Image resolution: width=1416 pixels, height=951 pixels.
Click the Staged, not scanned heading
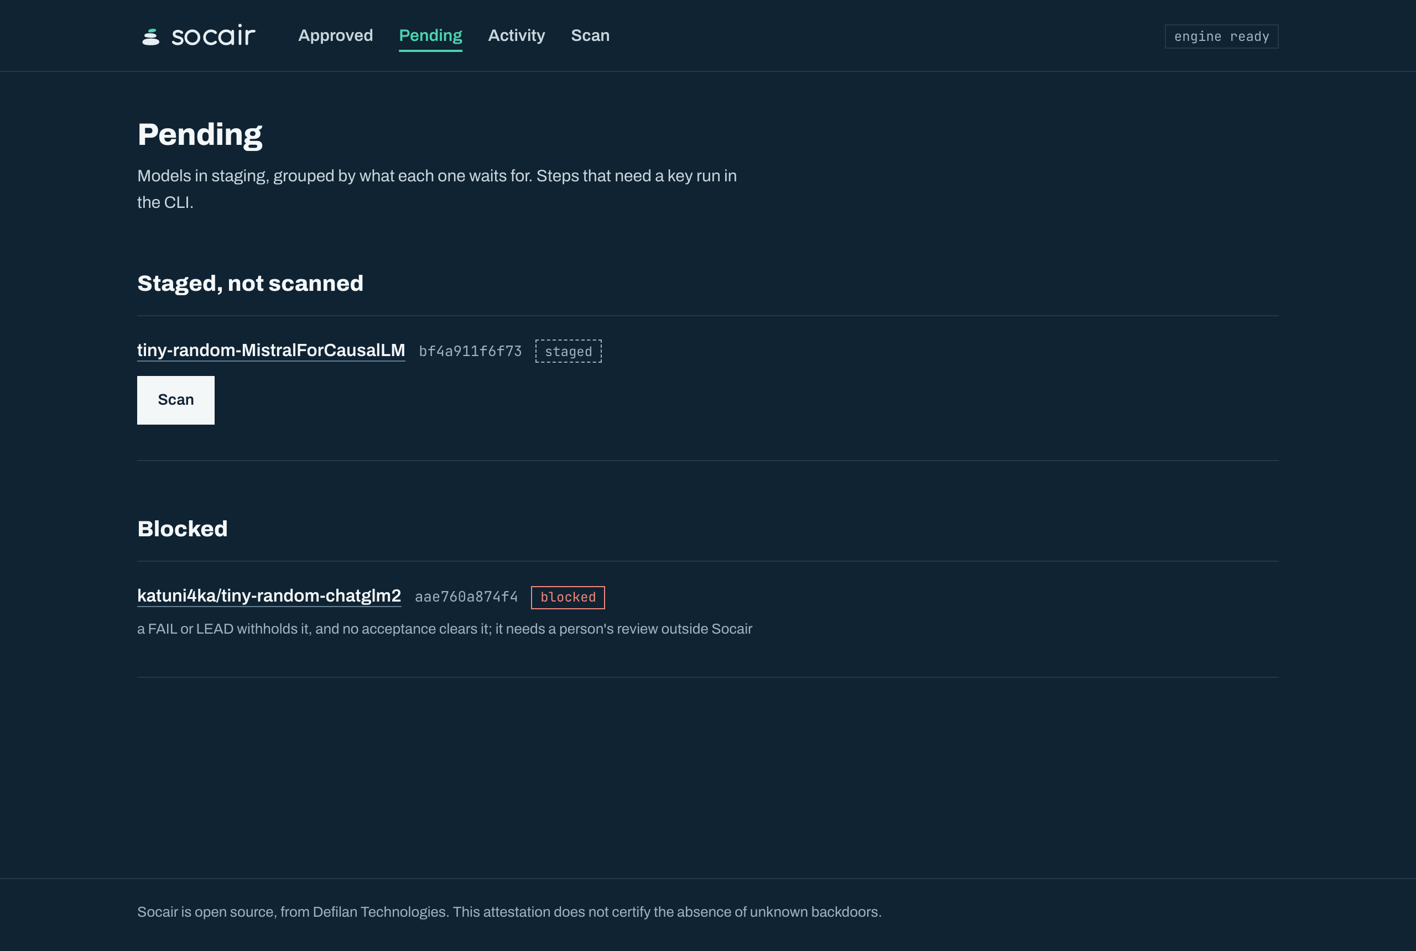pyautogui.click(x=250, y=284)
